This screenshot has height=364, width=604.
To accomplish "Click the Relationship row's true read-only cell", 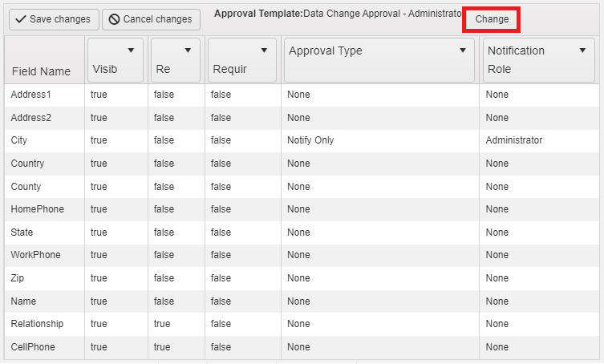I will pos(162,324).
